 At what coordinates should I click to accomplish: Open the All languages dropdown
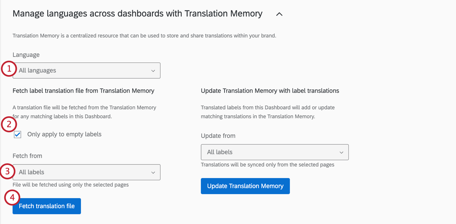(x=86, y=71)
